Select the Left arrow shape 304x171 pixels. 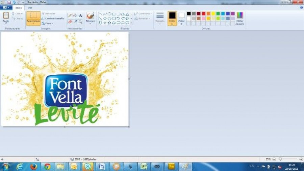pos(123,19)
